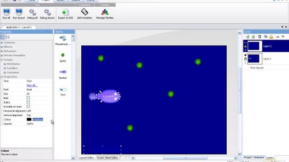Collapse the Groups section
Viewport: 289px width, 162px height.
coord(2,60)
